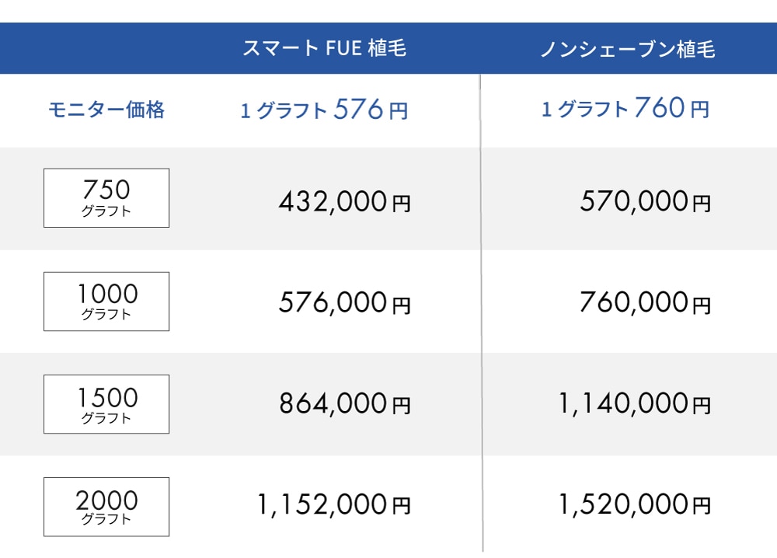Viewport: 777px width, 558px height.
Task: Select the 432,000 円 price cell
Action: coord(345,202)
